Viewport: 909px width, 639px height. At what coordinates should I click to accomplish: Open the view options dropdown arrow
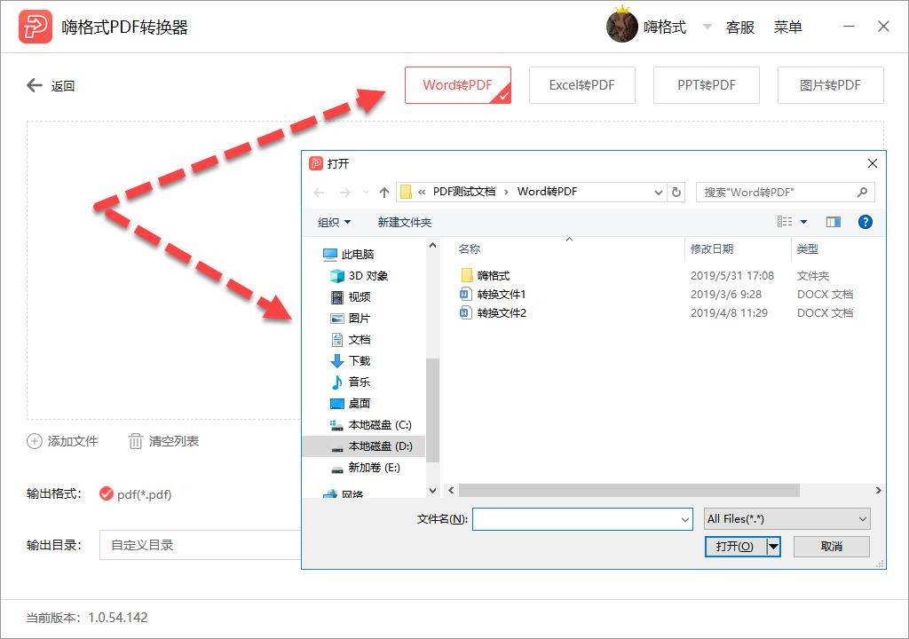coord(803,222)
